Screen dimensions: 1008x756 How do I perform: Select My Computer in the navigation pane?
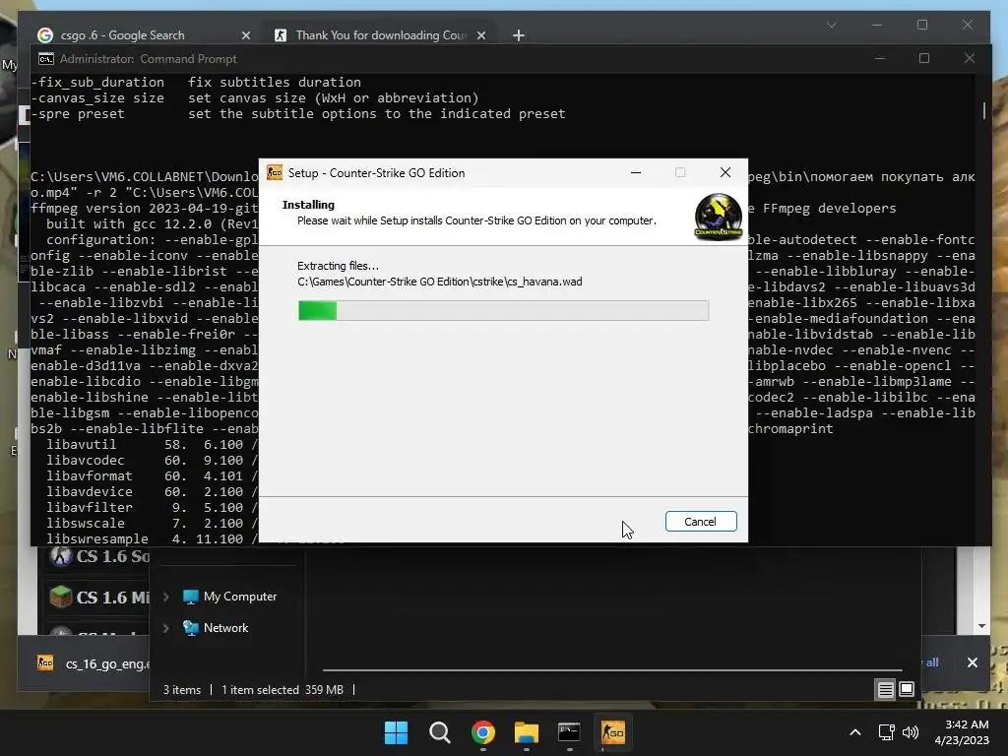click(x=240, y=597)
